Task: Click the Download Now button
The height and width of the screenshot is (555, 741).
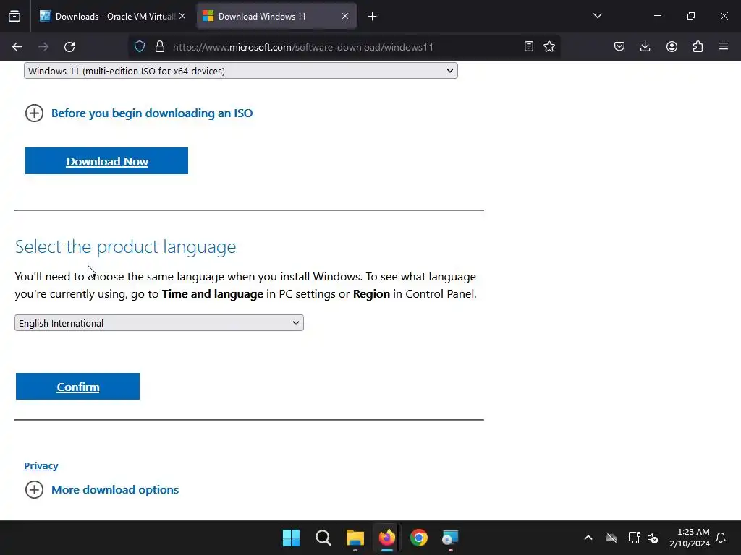Action: click(x=107, y=161)
